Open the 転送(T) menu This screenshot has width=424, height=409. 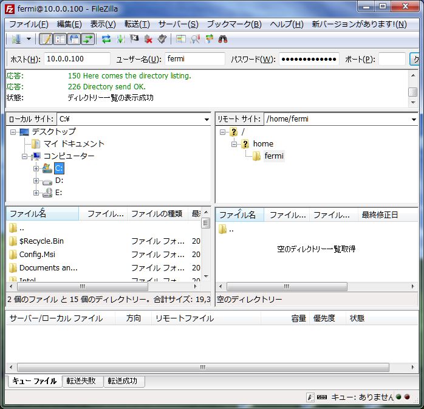coord(137,24)
